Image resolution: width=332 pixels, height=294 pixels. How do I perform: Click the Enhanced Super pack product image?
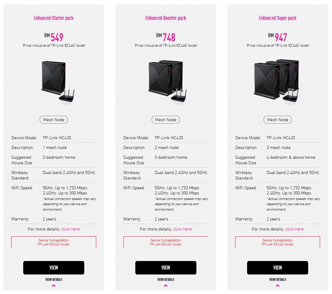click(x=277, y=82)
